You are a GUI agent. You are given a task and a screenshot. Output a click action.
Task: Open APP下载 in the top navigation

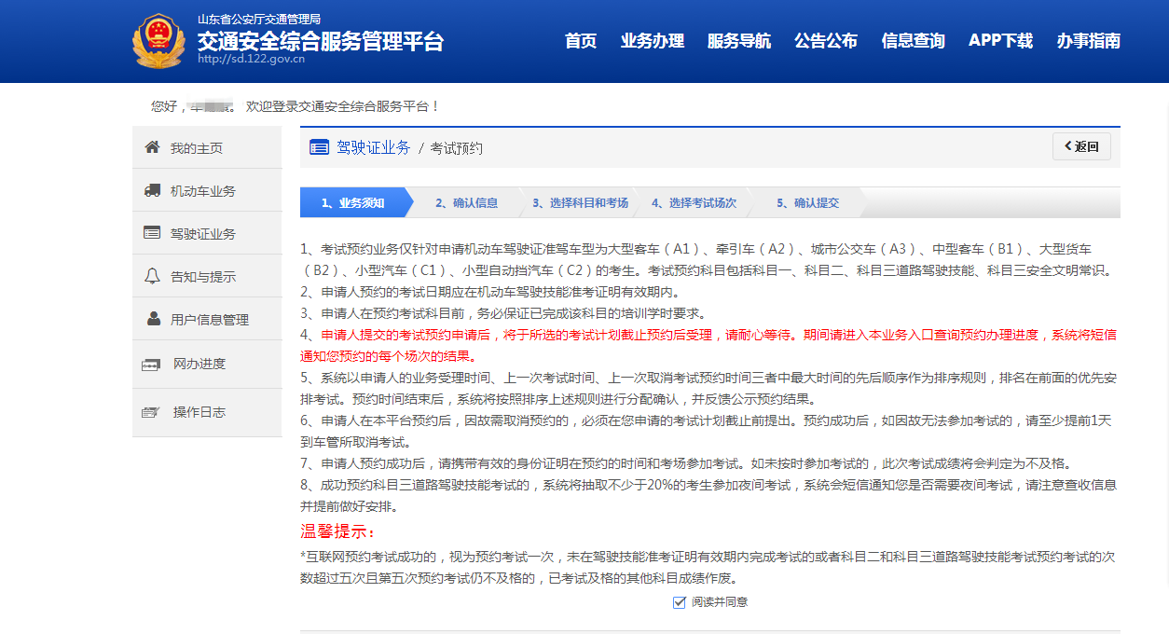click(1000, 41)
